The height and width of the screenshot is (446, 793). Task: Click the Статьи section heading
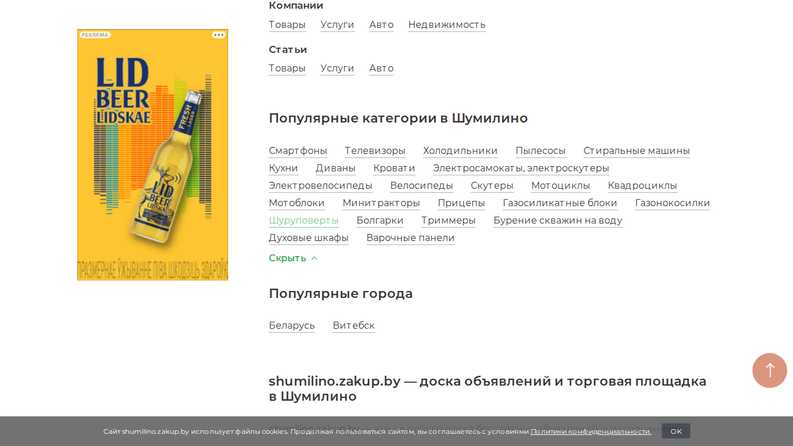click(x=288, y=49)
